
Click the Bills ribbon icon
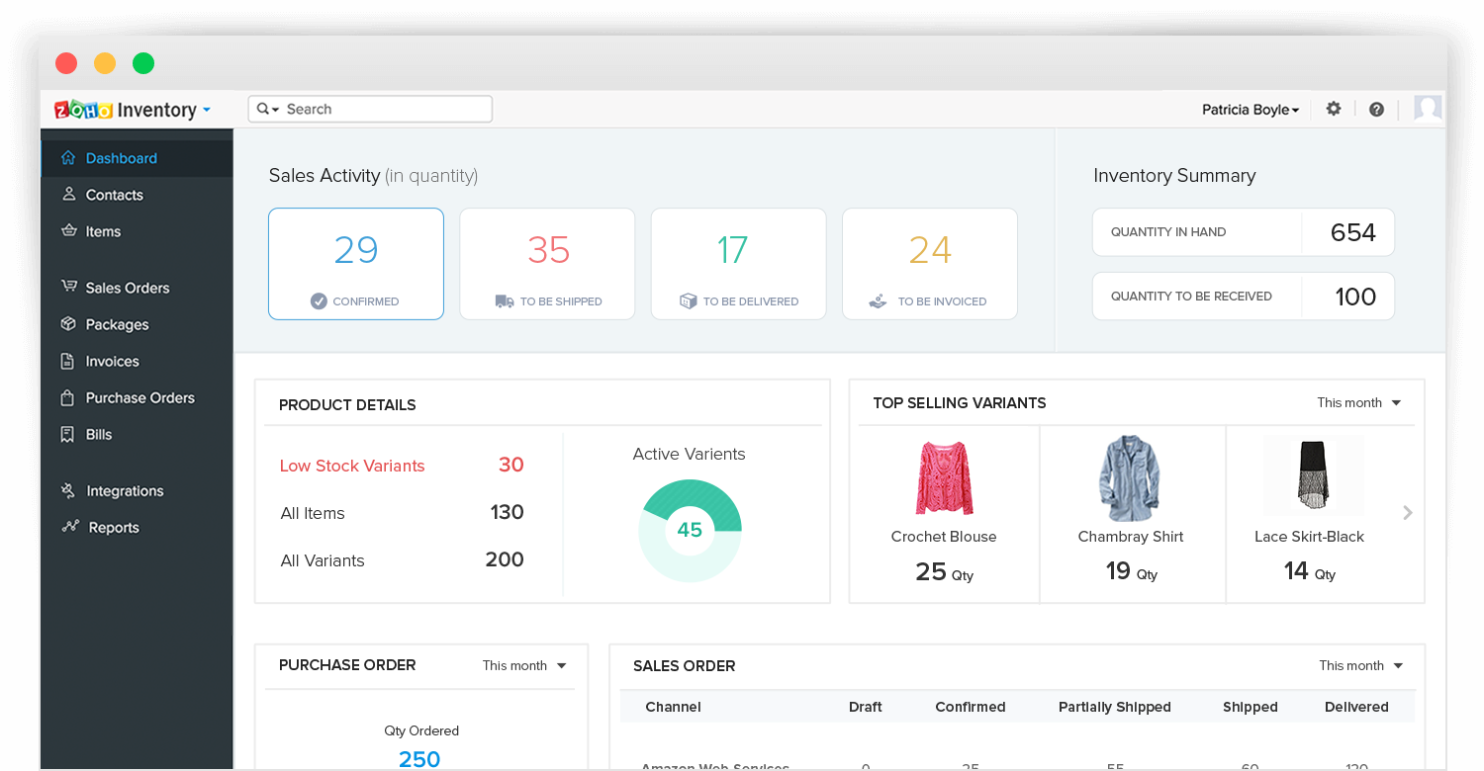(x=67, y=434)
